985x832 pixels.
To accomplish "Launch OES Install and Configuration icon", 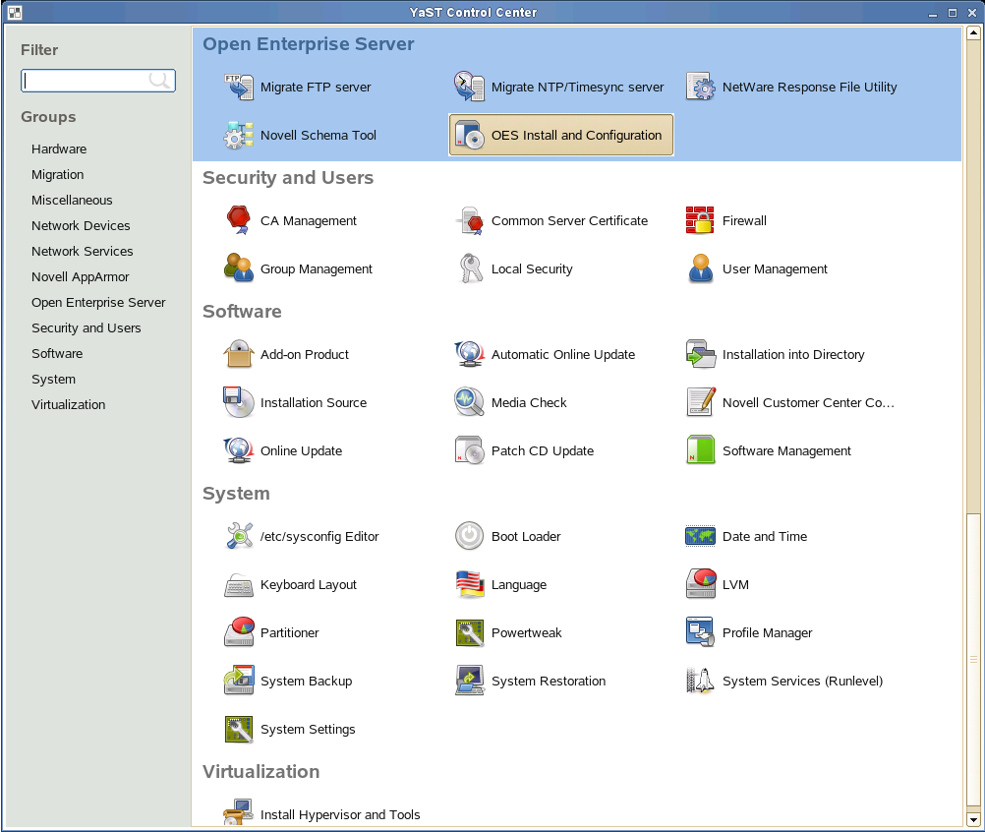I will pyautogui.click(x=469, y=135).
